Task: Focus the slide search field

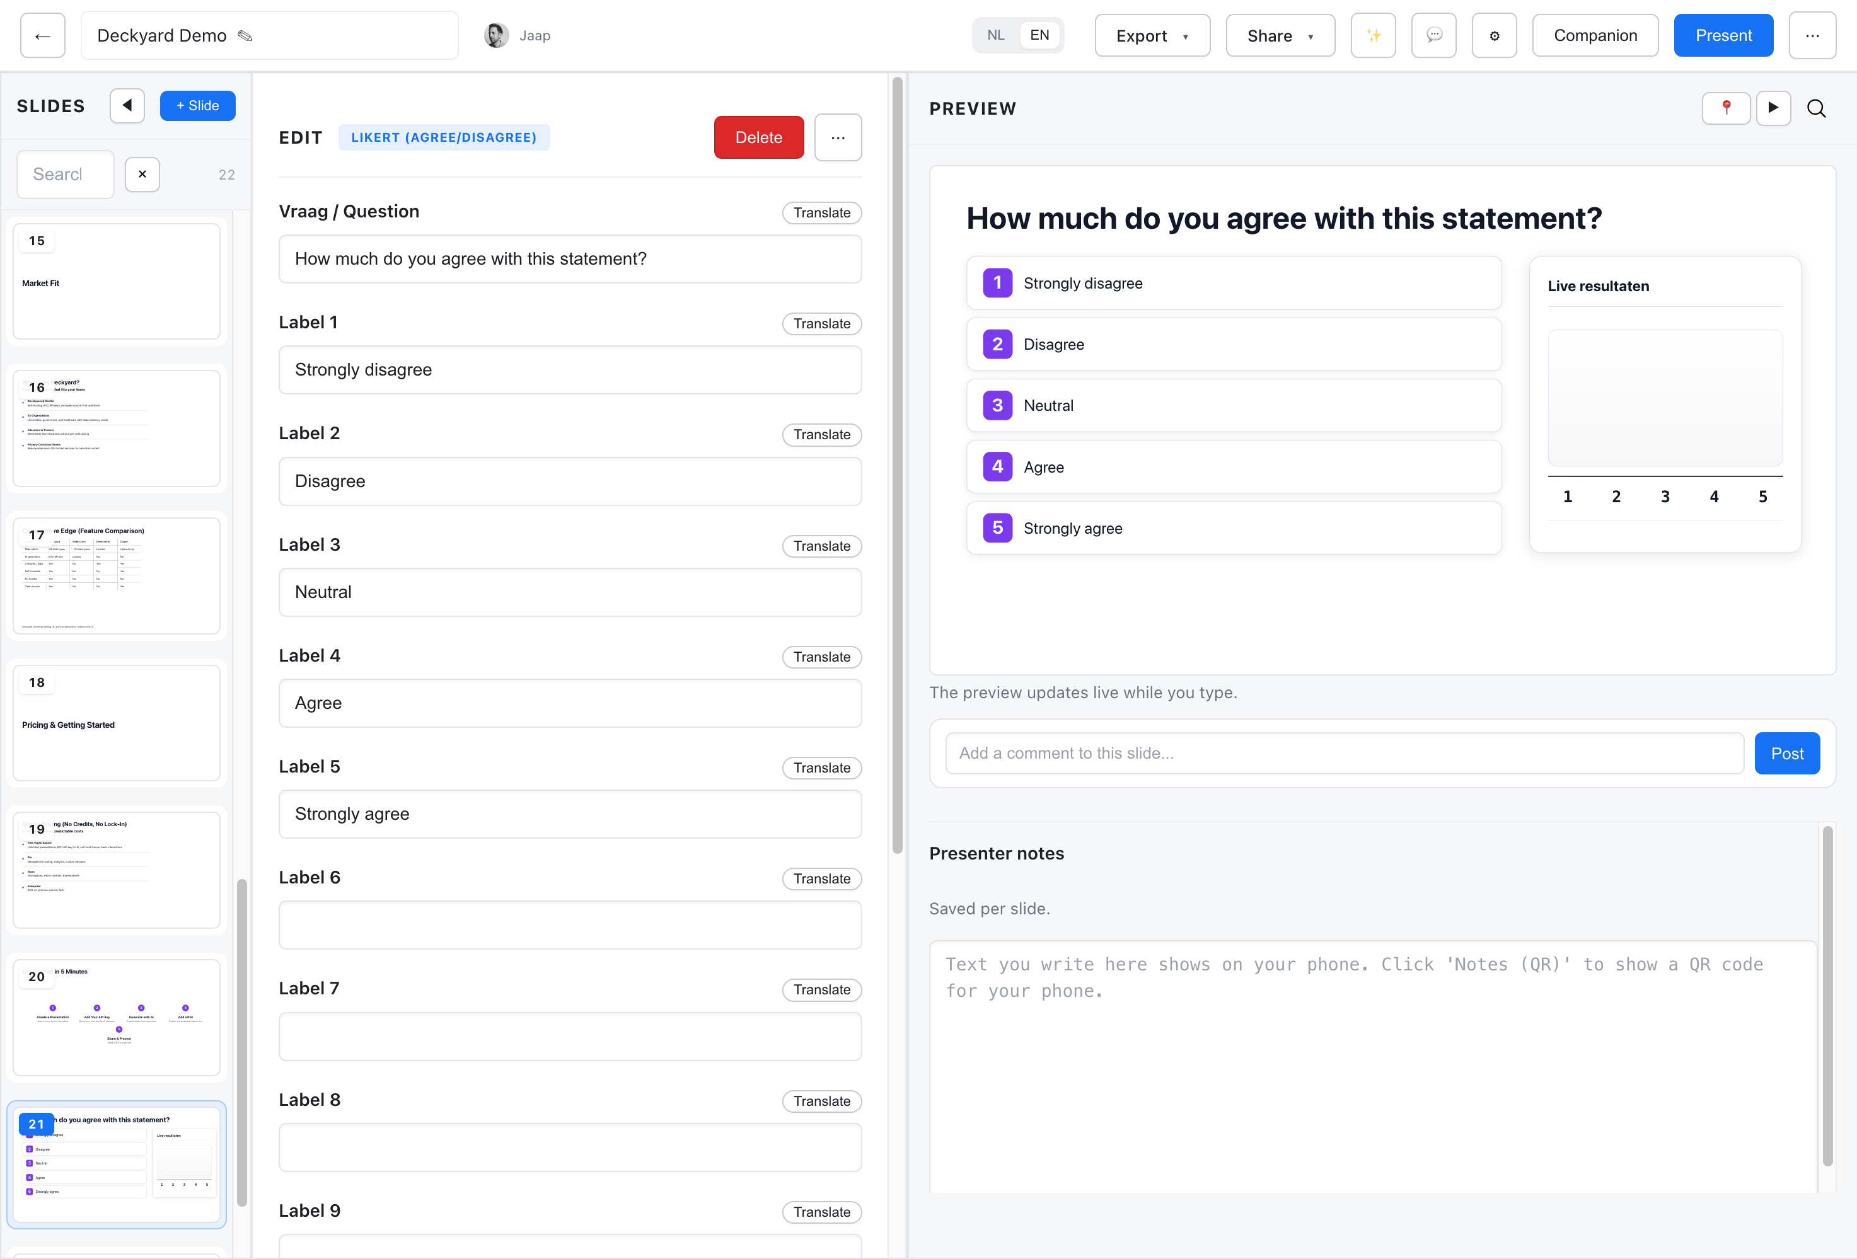Action: click(66, 174)
